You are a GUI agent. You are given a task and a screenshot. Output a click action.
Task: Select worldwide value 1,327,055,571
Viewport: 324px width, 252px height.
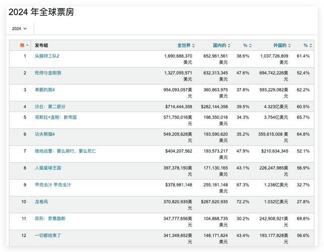point(178,73)
